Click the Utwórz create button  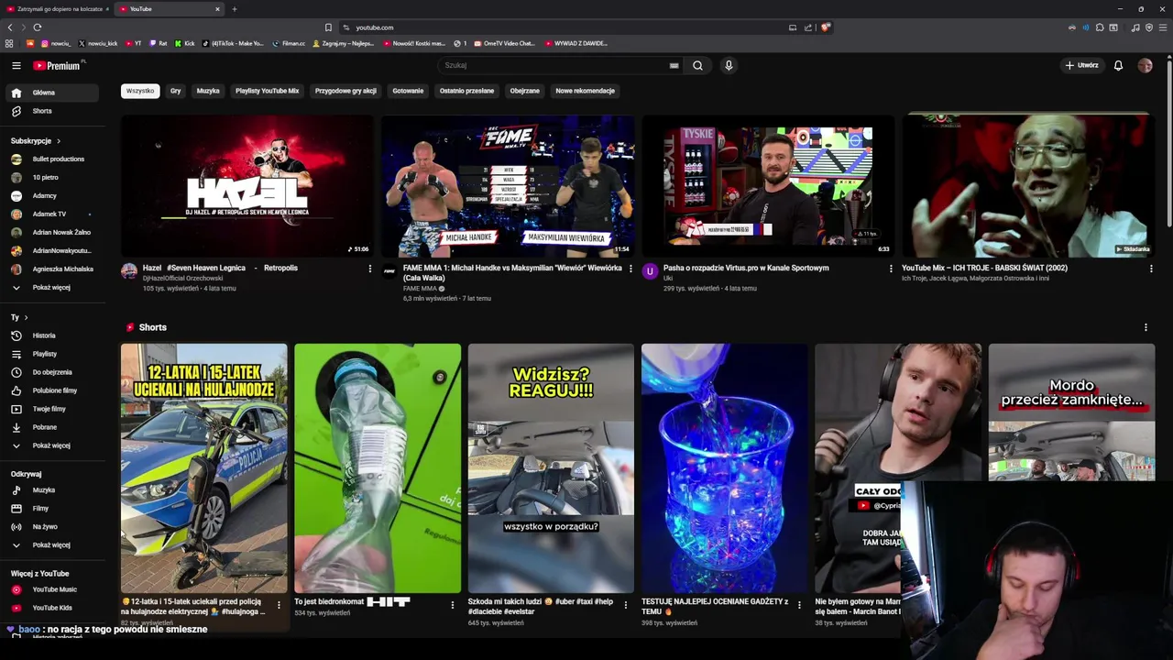1081,65
